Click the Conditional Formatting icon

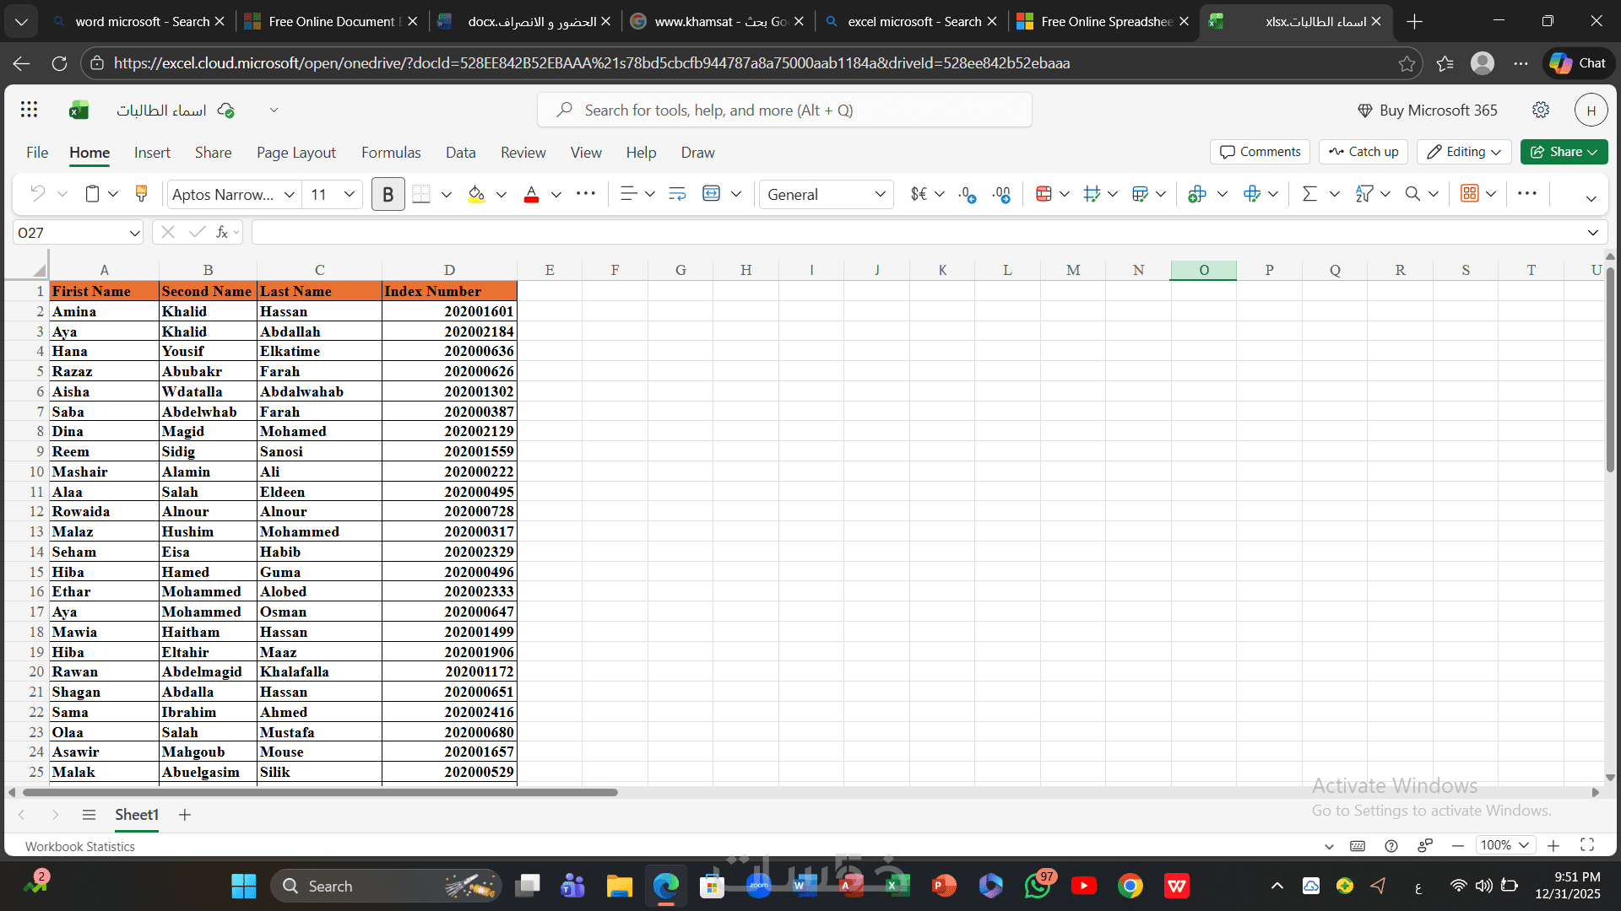(x=1044, y=194)
